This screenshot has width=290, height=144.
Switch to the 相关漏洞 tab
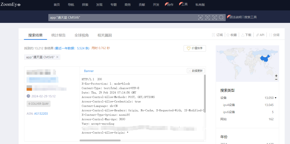click(104, 35)
